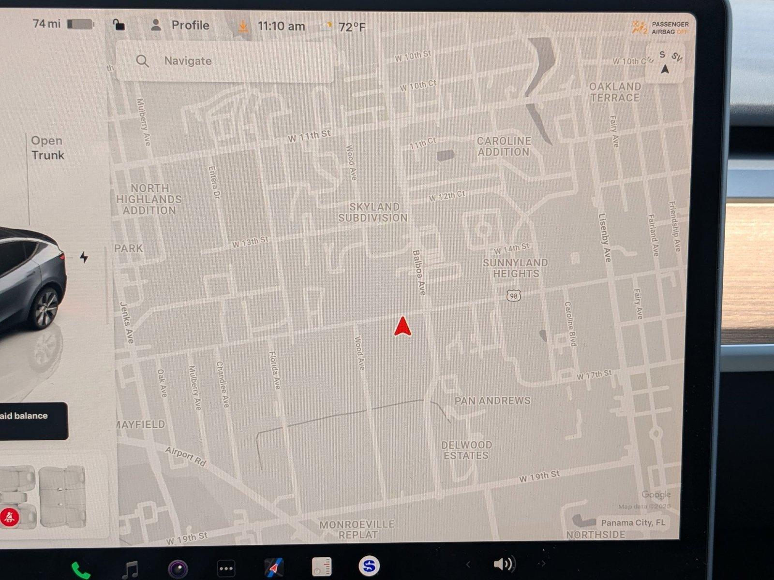Tap the Caroline Addition map label

click(504, 146)
